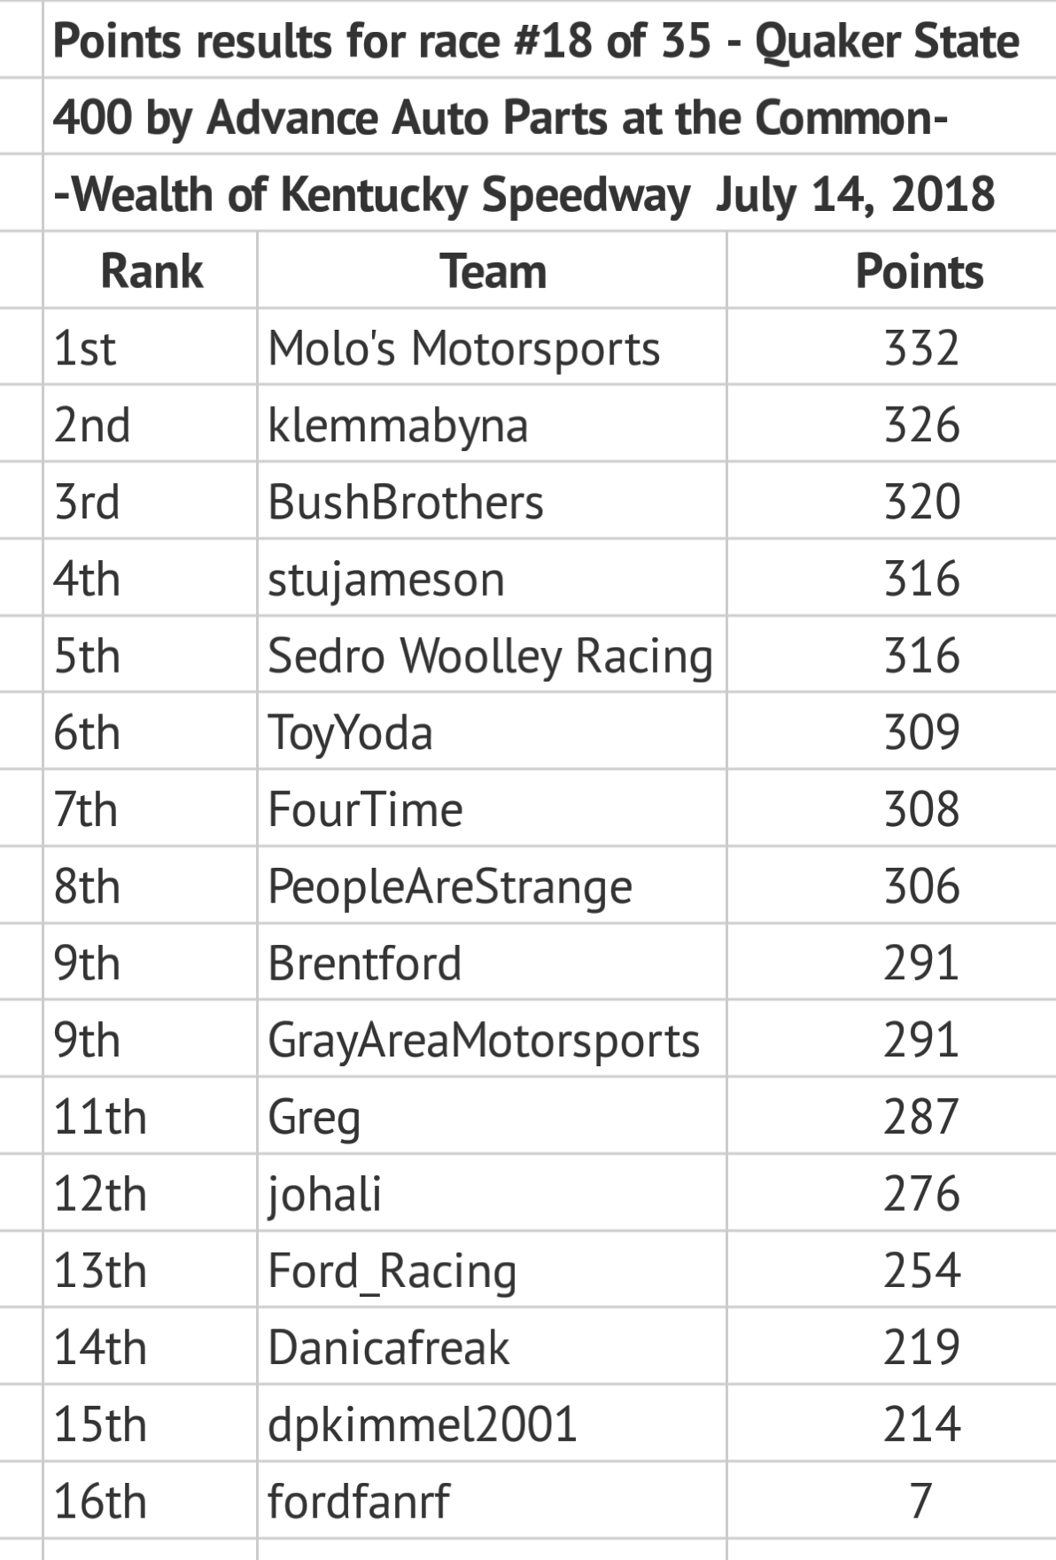Select the GrayAreaMotorsports cell
The height and width of the screenshot is (1560, 1056).
coord(484,1041)
